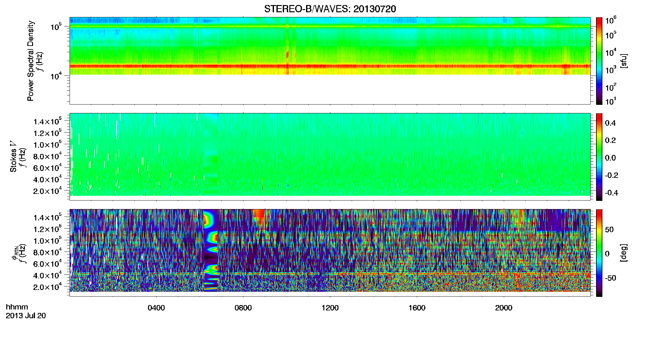The height and width of the screenshot is (340, 660).
Task: Click the 1.0×10^5 tick in phi RTN panel
Action: (48, 240)
